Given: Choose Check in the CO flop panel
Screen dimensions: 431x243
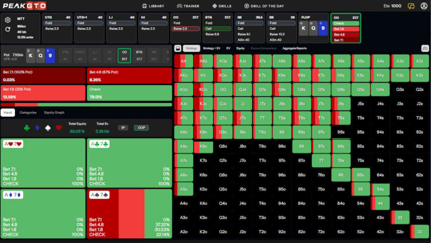Looking at the screenshot, I should 346,23.
